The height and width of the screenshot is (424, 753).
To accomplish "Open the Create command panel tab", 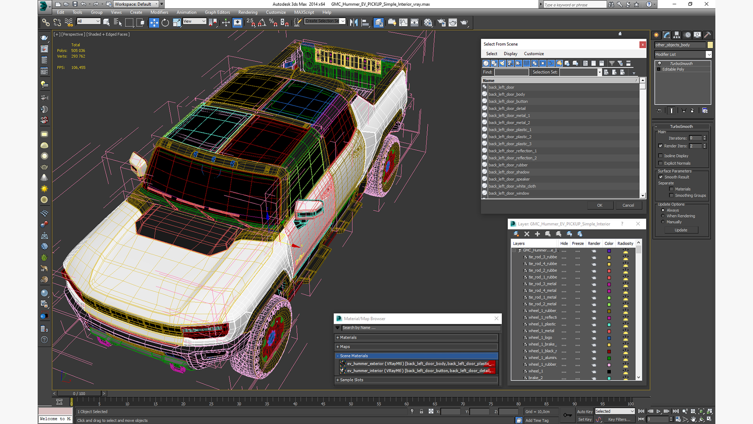I will click(x=656, y=35).
